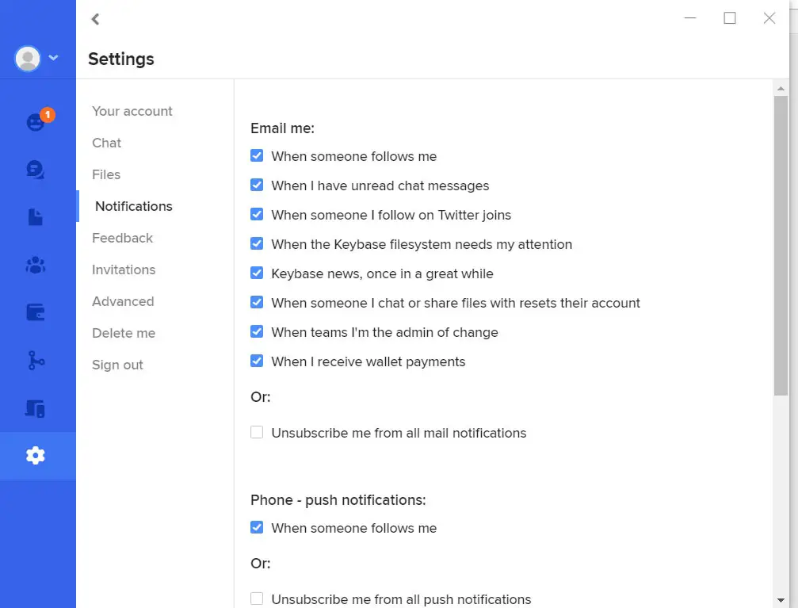The image size is (798, 608).
Task: Check Unsubscribe me from all mail notifications
Action: pos(257,433)
